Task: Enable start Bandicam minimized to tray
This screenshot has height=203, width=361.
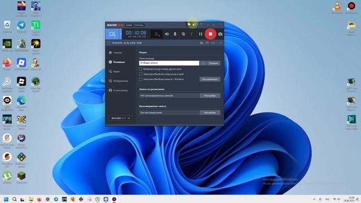Action: pyautogui.click(x=140, y=74)
